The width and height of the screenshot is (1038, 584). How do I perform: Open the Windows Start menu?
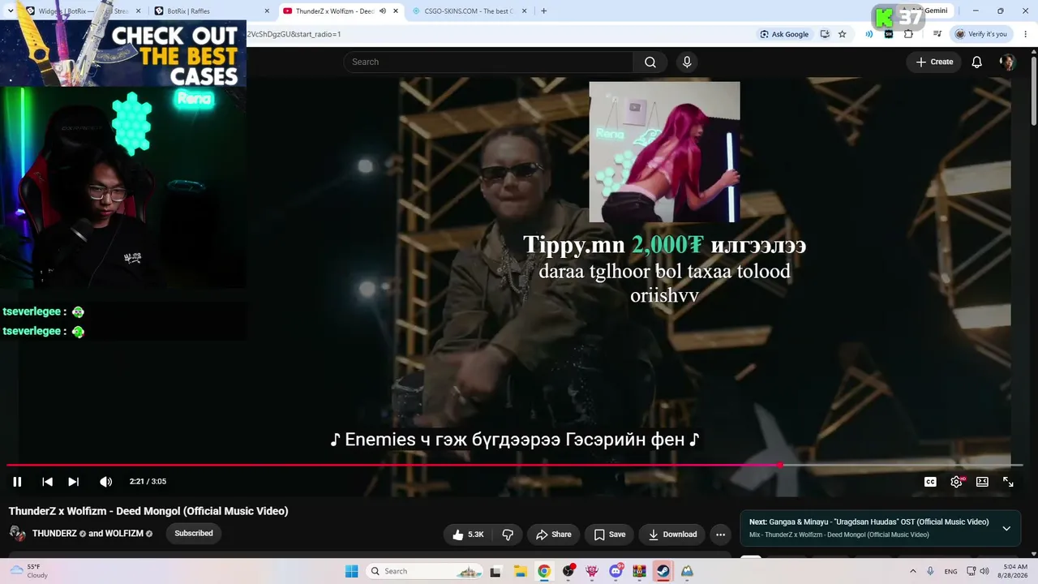pos(351,571)
